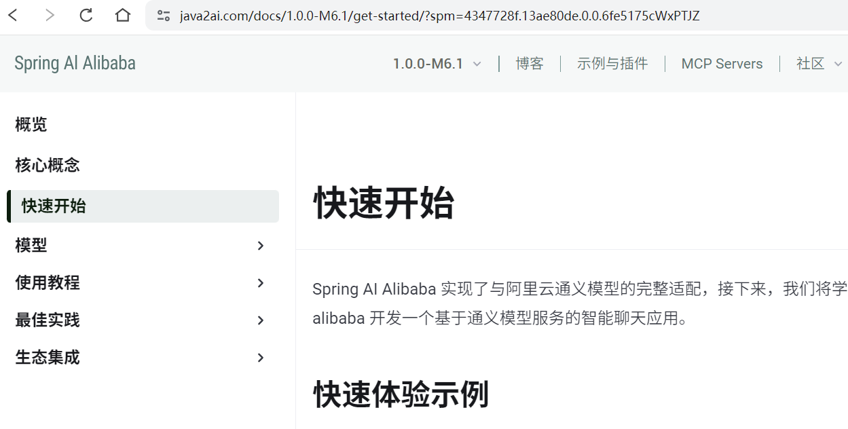Open the 博客 navigation item
Image resolution: width=848 pixels, height=429 pixels.
click(x=530, y=64)
